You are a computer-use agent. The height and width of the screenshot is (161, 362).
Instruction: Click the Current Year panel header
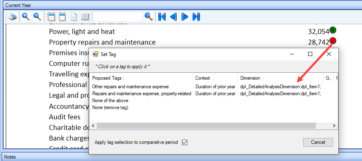[182, 5]
